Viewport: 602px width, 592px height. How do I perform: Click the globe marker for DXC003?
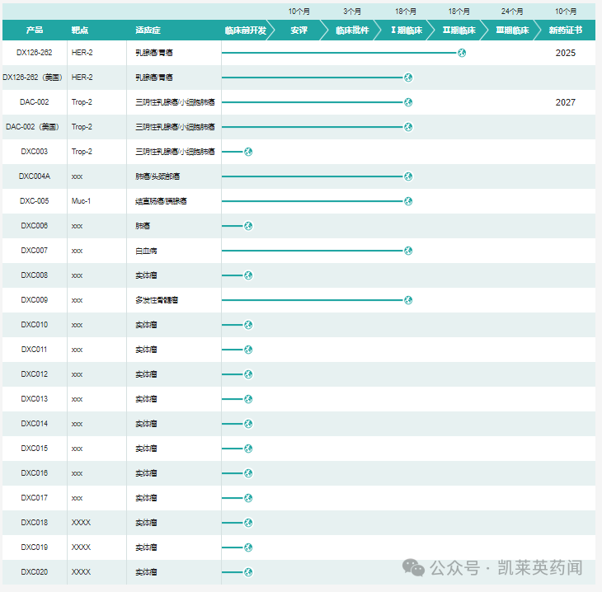248,152
